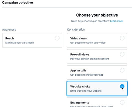
Task: Click the Pre-roll views card title
Action: click(x=80, y=55)
